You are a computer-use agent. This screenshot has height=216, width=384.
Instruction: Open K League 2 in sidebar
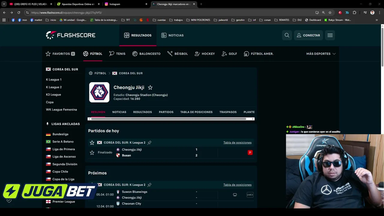(54, 87)
